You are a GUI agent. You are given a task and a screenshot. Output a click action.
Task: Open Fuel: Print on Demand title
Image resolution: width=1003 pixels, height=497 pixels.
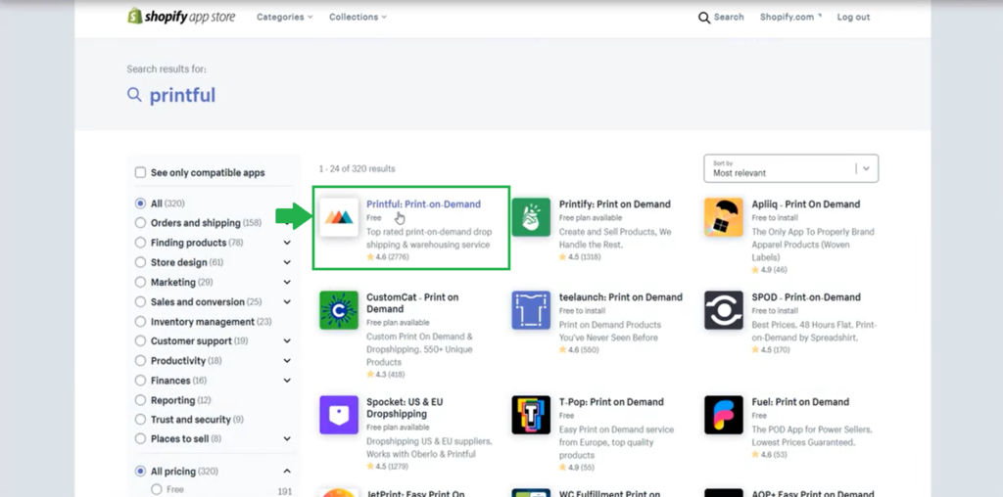[x=800, y=402]
